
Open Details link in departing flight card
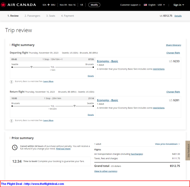(x=91, y=76)
